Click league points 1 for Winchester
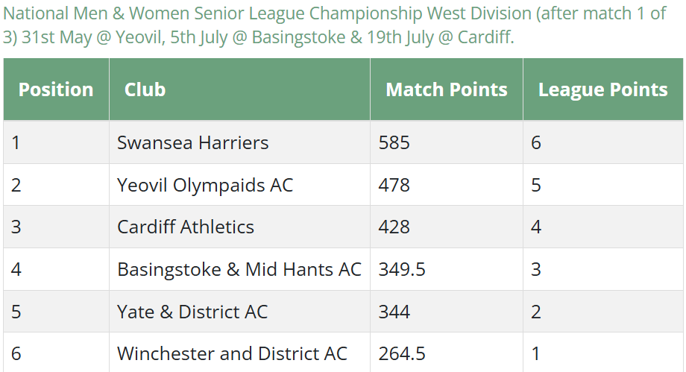Viewport: 686px width, 372px height. [x=535, y=353]
